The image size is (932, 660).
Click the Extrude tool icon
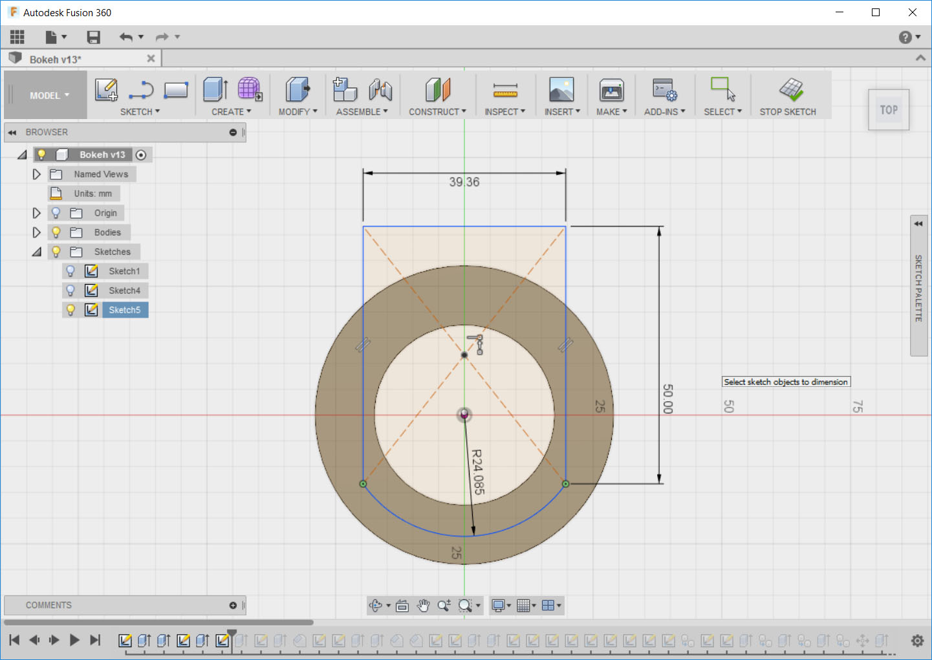[x=215, y=89]
